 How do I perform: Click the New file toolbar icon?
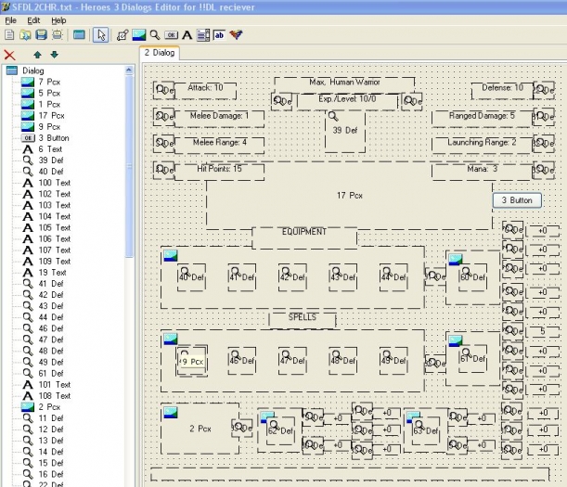coord(10,35)
